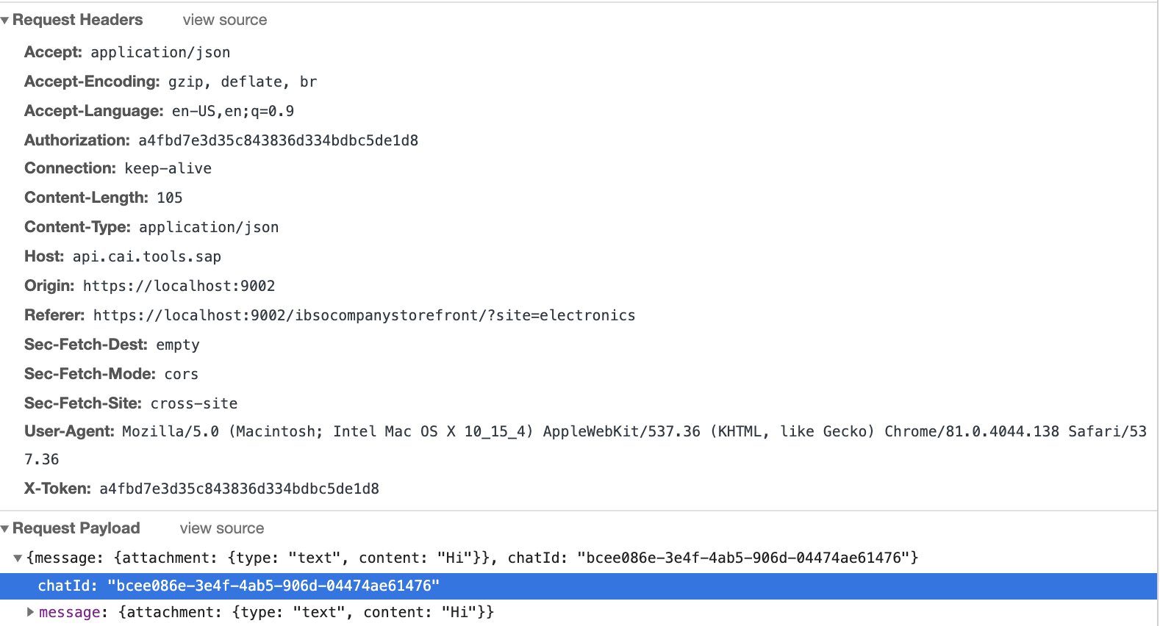The height and width of the screenshot is (626, 1160).
Task: Click the Content-Type application/json value
Action: 209,226
